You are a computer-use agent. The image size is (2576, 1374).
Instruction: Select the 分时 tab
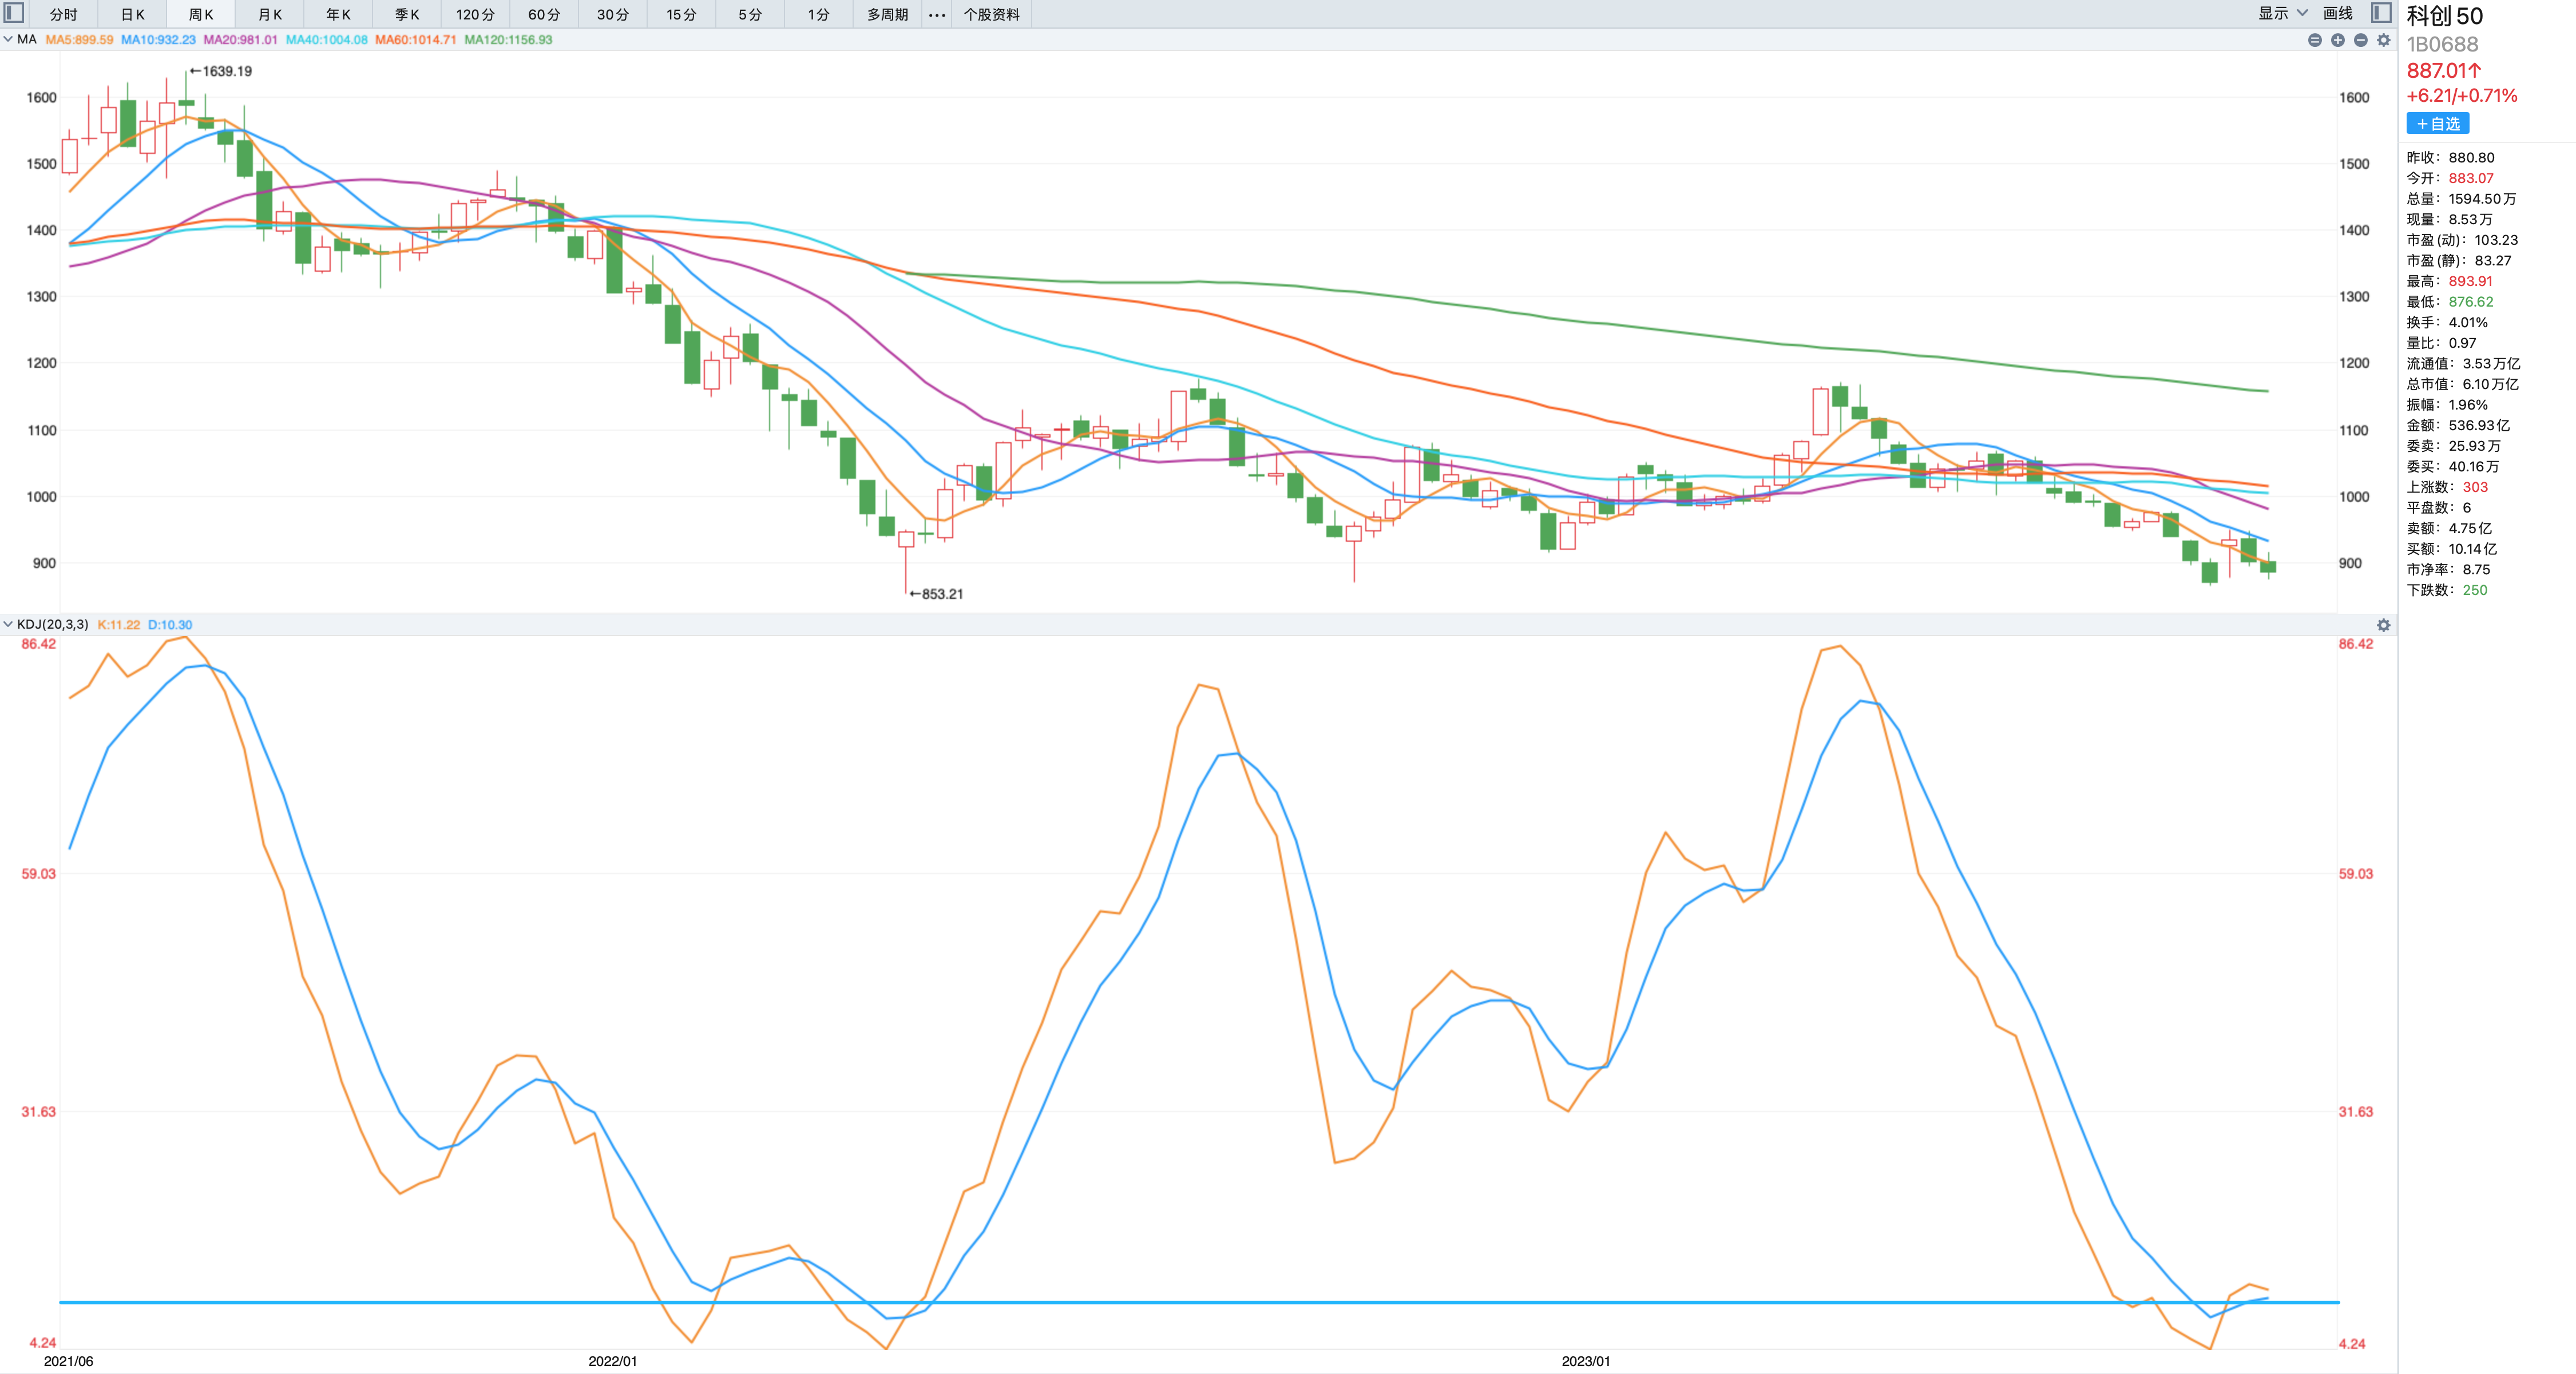coord(63,14)
